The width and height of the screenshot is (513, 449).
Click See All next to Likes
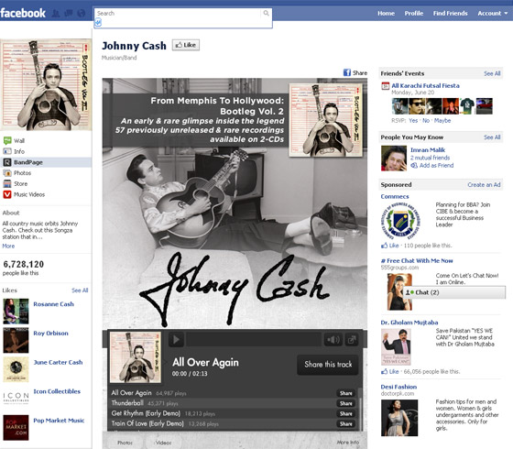point(80,290)
